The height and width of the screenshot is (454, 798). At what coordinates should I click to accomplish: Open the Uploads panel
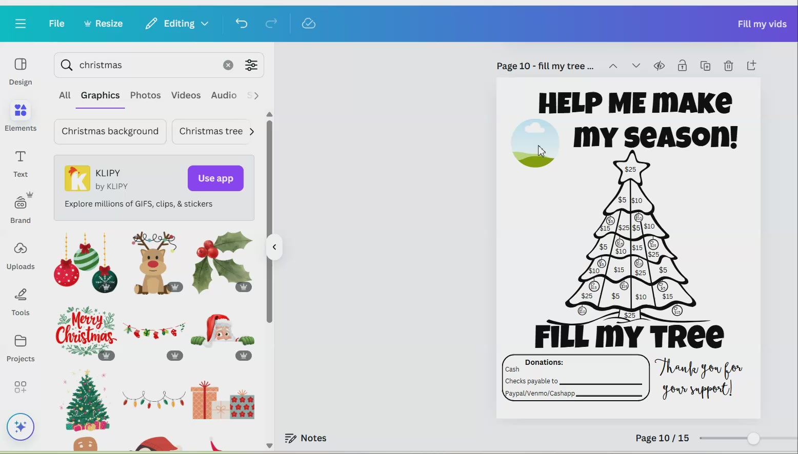[21, 255]
